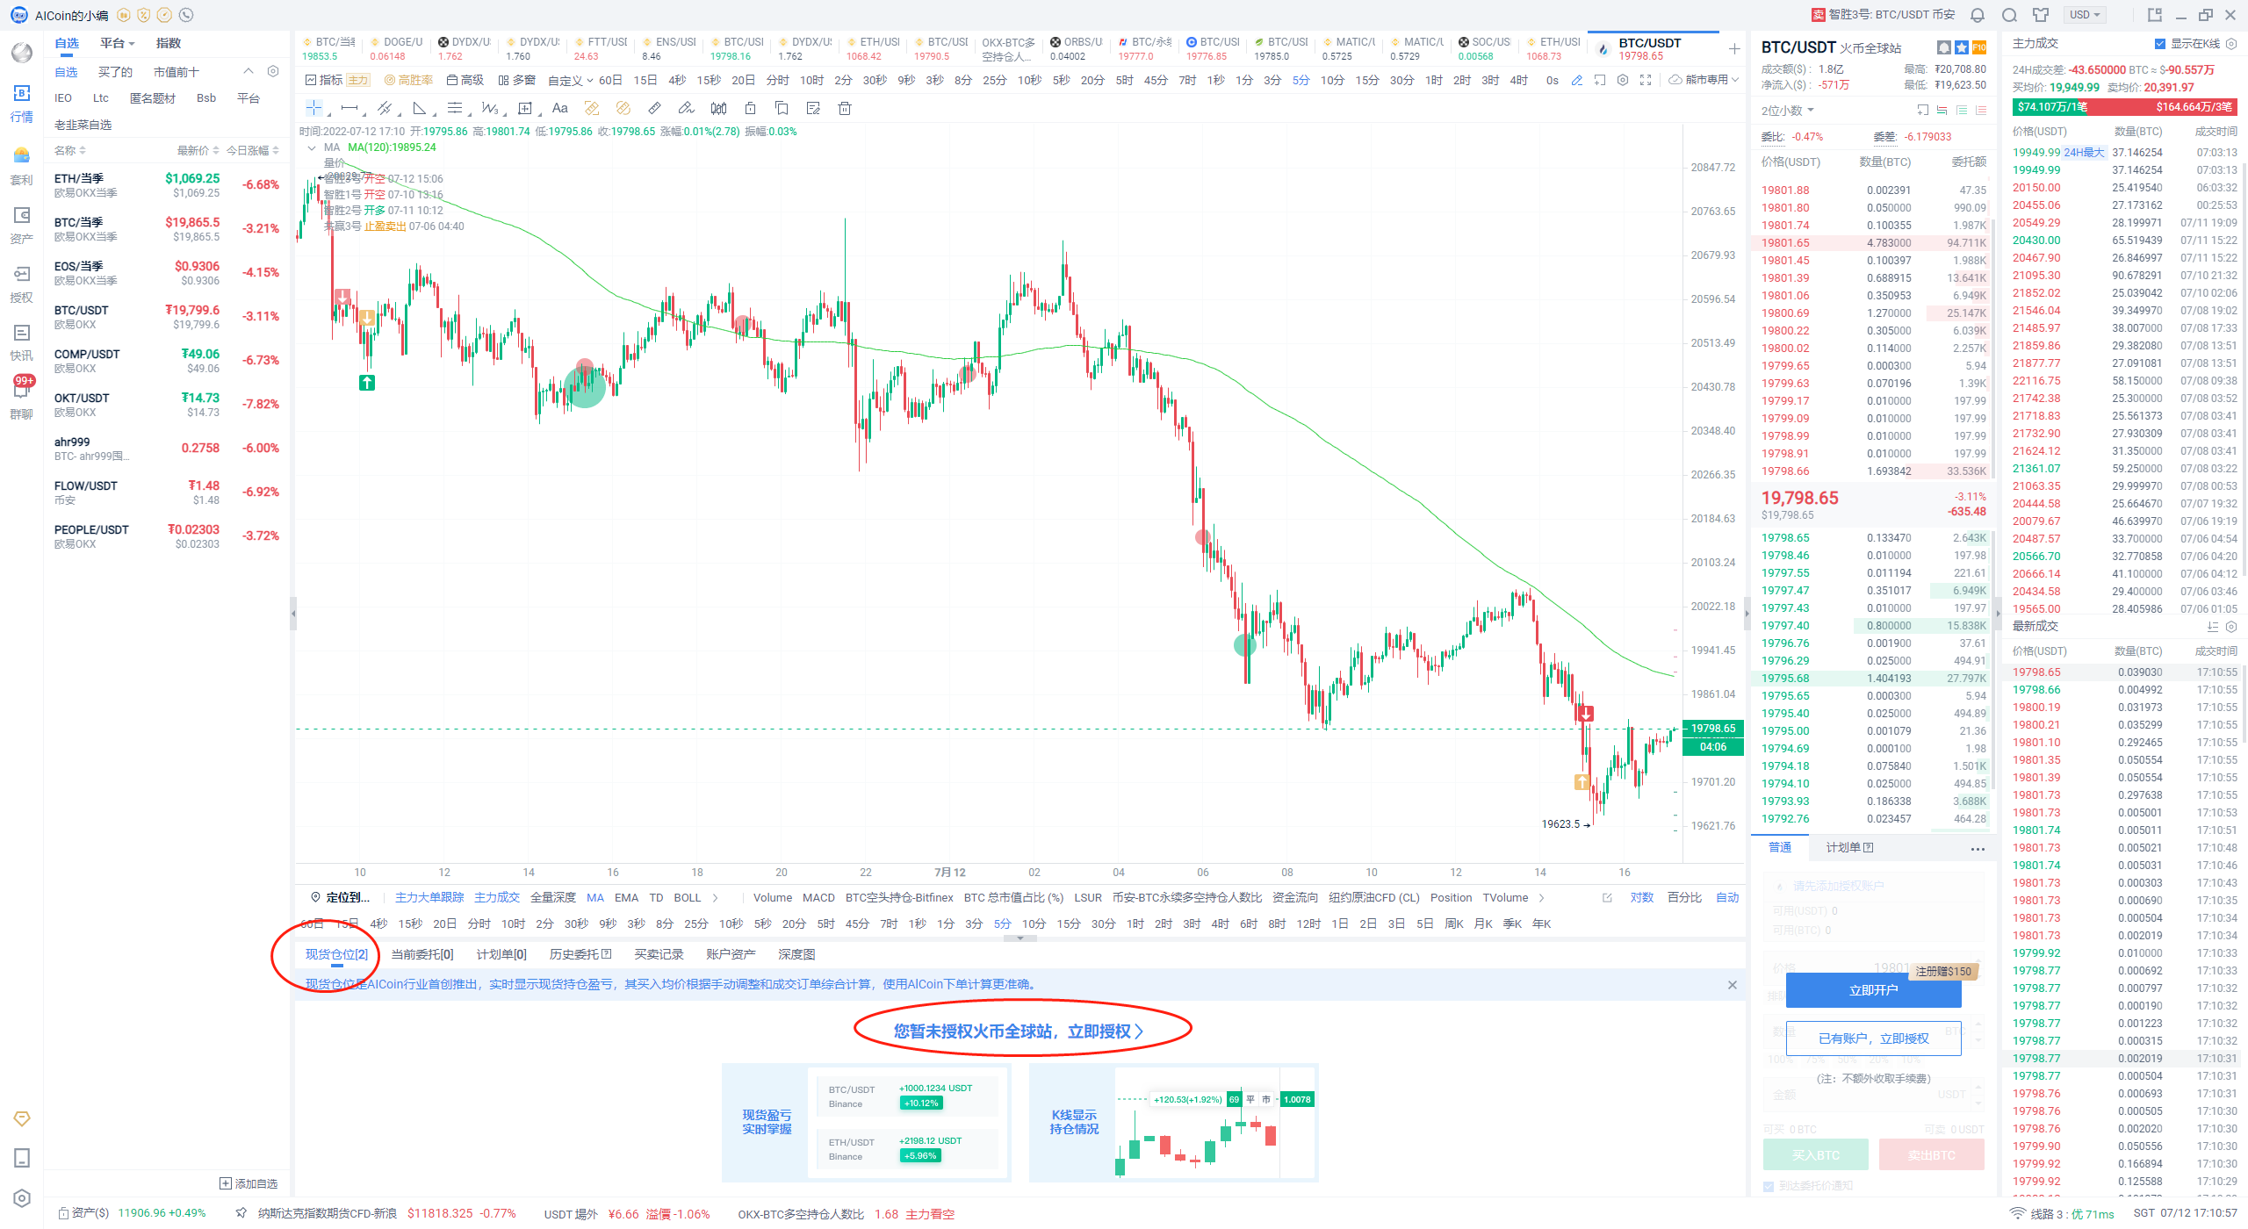
Task: Open the 平台 platform dropdown
Action: coord(117,43)
